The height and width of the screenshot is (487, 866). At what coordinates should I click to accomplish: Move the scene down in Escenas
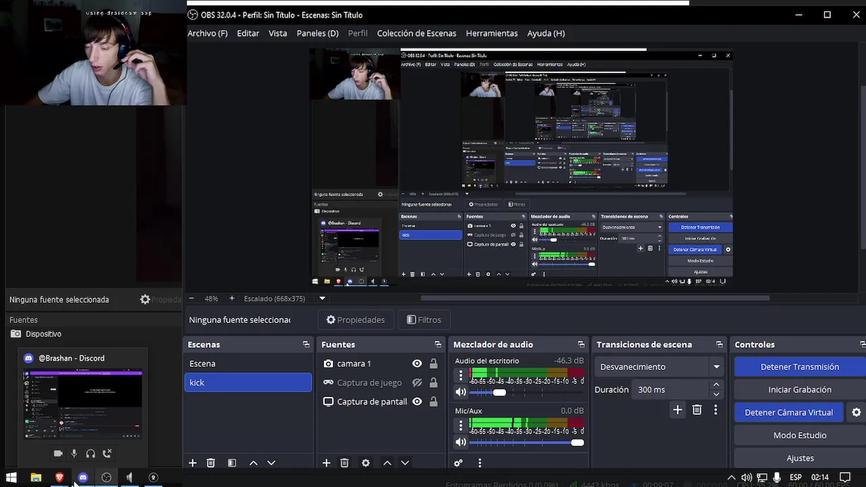click(271, 463)
